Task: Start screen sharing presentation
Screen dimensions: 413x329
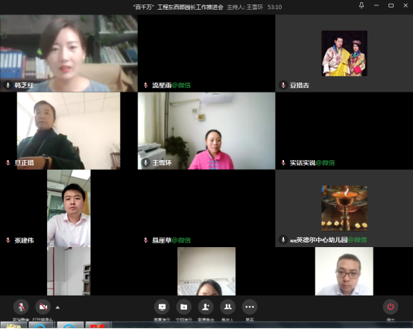Action: click(x=162, y=307)
